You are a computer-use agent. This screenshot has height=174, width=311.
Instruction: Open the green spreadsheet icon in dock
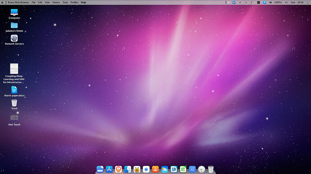tap(183, 169)
